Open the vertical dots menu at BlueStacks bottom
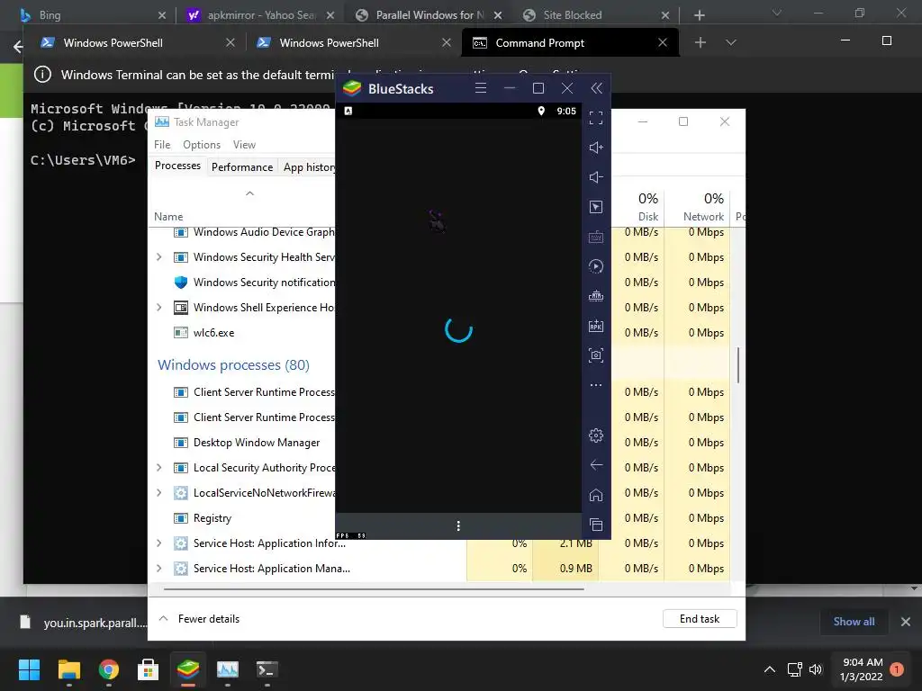922x691 pixels. (458, 525)
